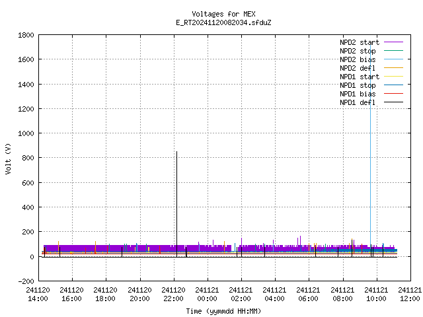Click the 'NPD1 start' legend label
Screen dimensions: 423x317
point(360,77)
